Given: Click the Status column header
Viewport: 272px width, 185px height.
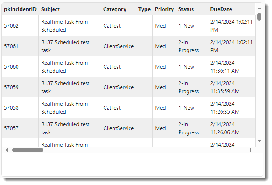Looking at the screenshot, I should click(186, 9).
